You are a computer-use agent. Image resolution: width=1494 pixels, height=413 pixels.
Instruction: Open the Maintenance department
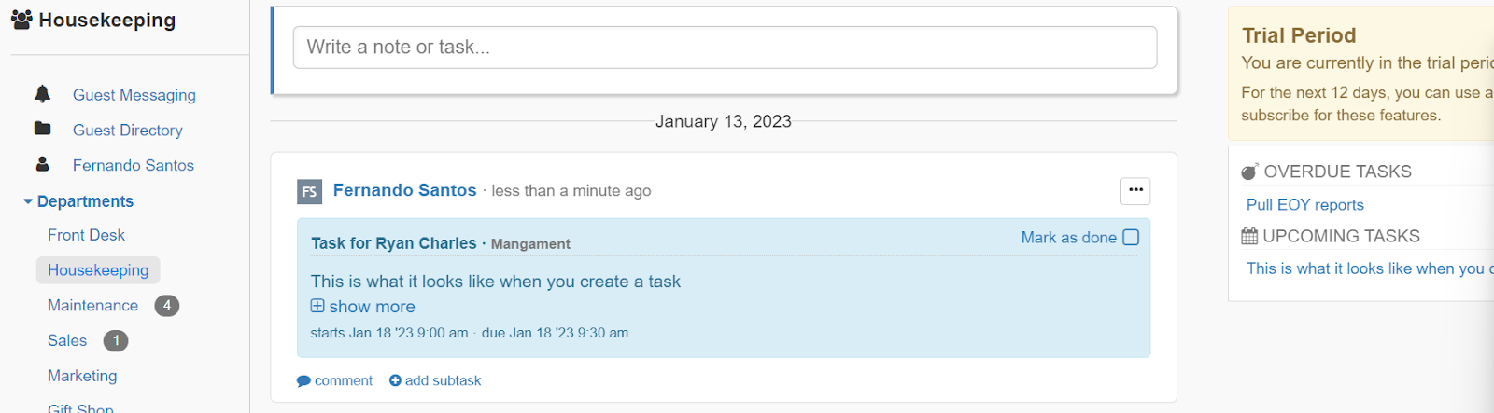[92, 305]
